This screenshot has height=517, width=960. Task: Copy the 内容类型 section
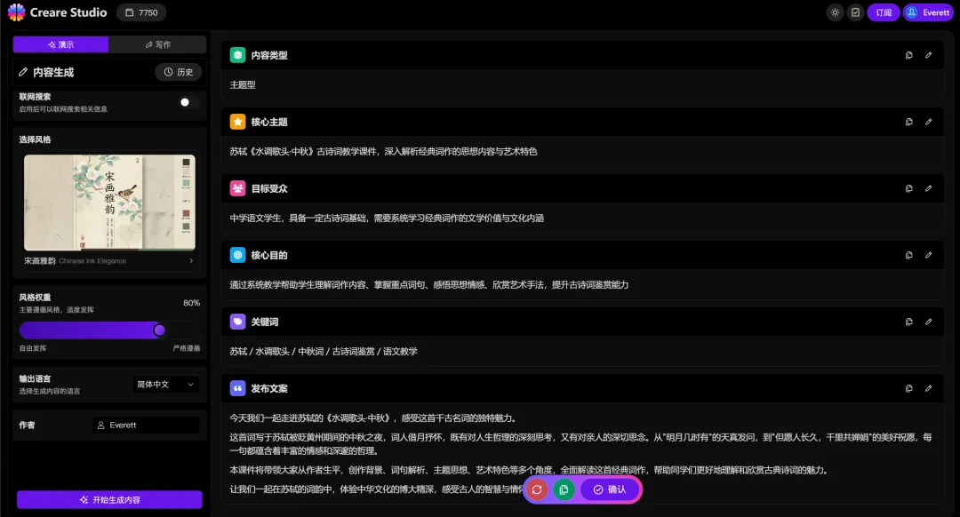[909, 55]
